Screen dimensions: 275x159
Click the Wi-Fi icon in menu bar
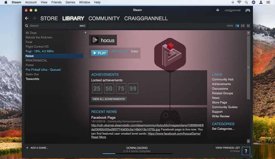point(239,2)
